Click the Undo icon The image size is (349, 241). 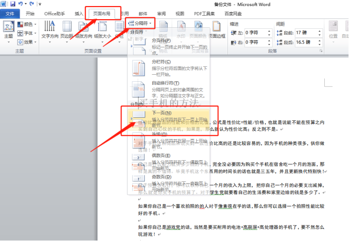20,4
